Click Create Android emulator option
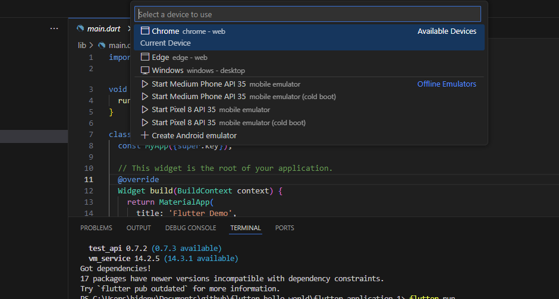559x299 pixels. point(194,136)
